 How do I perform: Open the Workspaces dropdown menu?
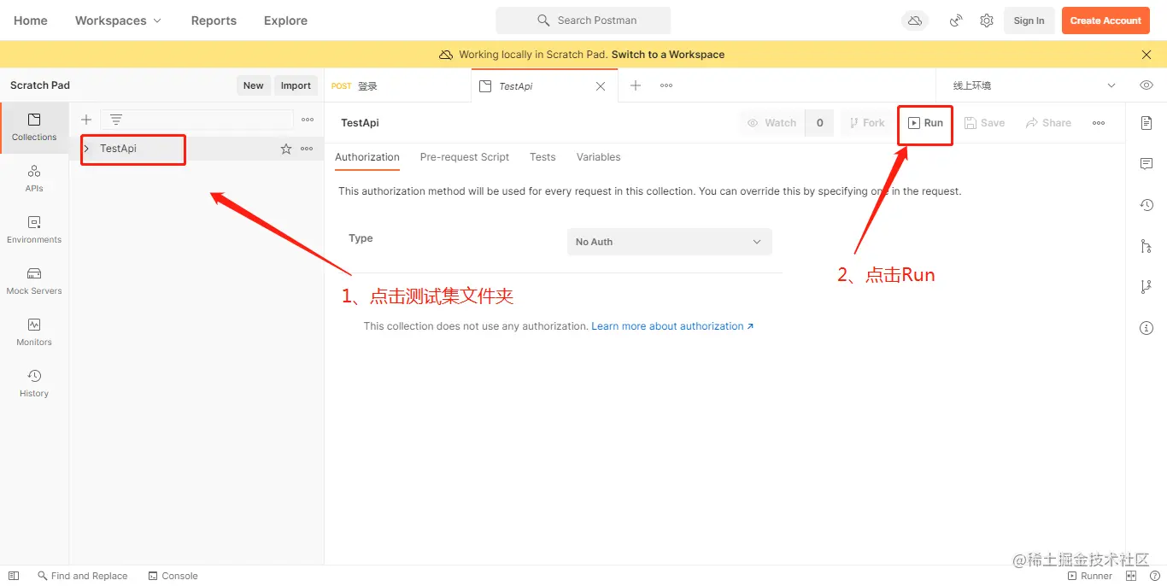118,21
